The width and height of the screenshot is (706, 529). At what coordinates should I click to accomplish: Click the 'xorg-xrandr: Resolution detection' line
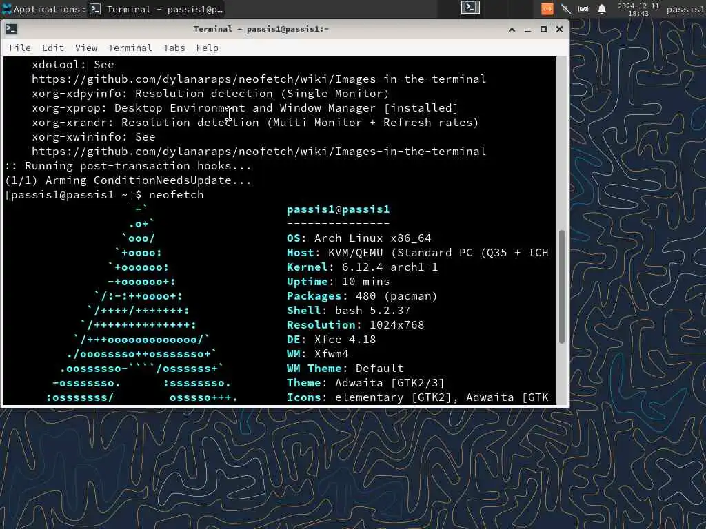click(255, 123)
